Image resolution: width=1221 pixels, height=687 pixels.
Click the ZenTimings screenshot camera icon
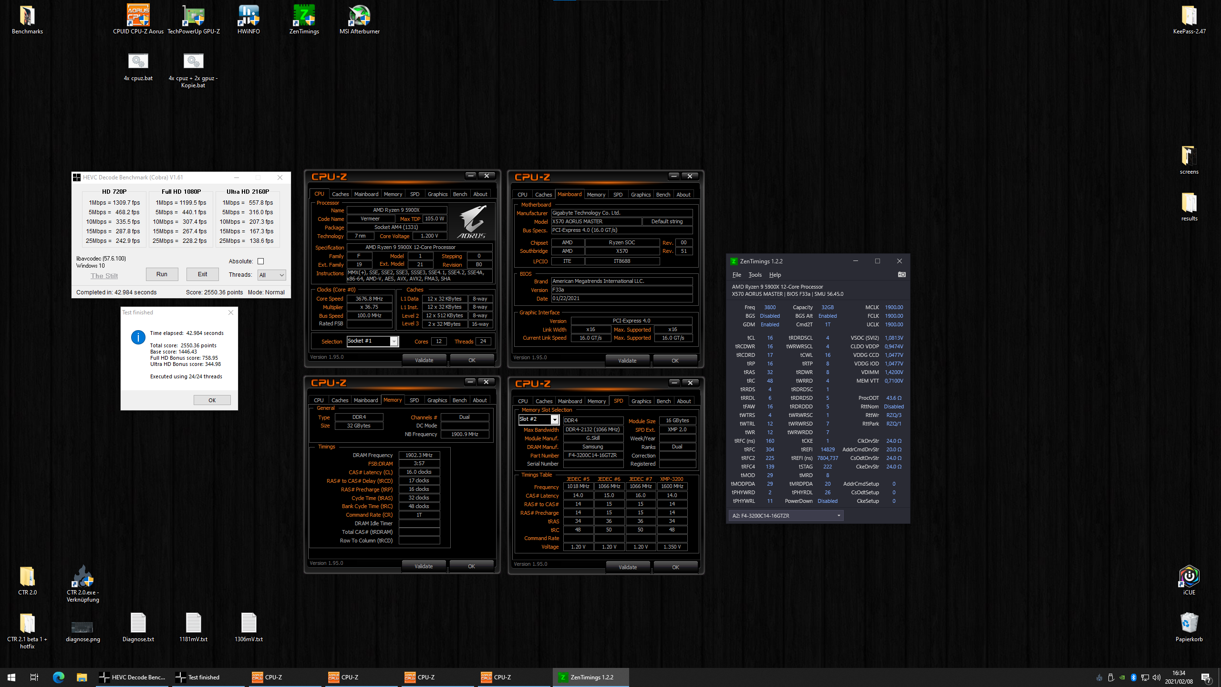pyautogui.click(x=901, y=274)
